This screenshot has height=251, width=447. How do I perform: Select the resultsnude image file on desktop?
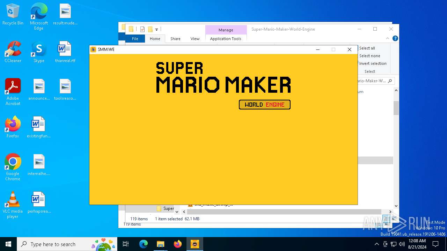[x=65, y=15]
